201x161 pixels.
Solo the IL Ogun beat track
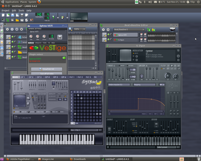pos(111,39)
